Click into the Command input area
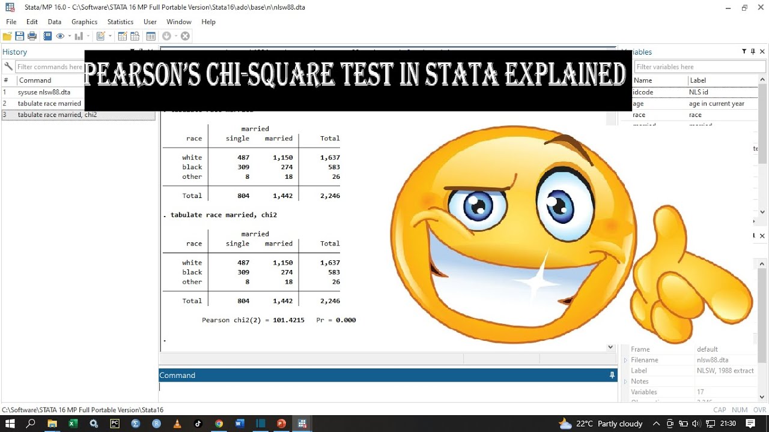The width and height of the screenshot is (769, 432). (388, 391)
